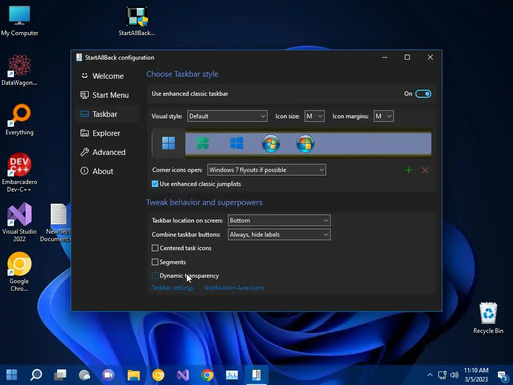This screenshot has width=513, height=385.
Task: Remove orb with the red X icon
Action: pyautogui.click(x=425, y=170)
